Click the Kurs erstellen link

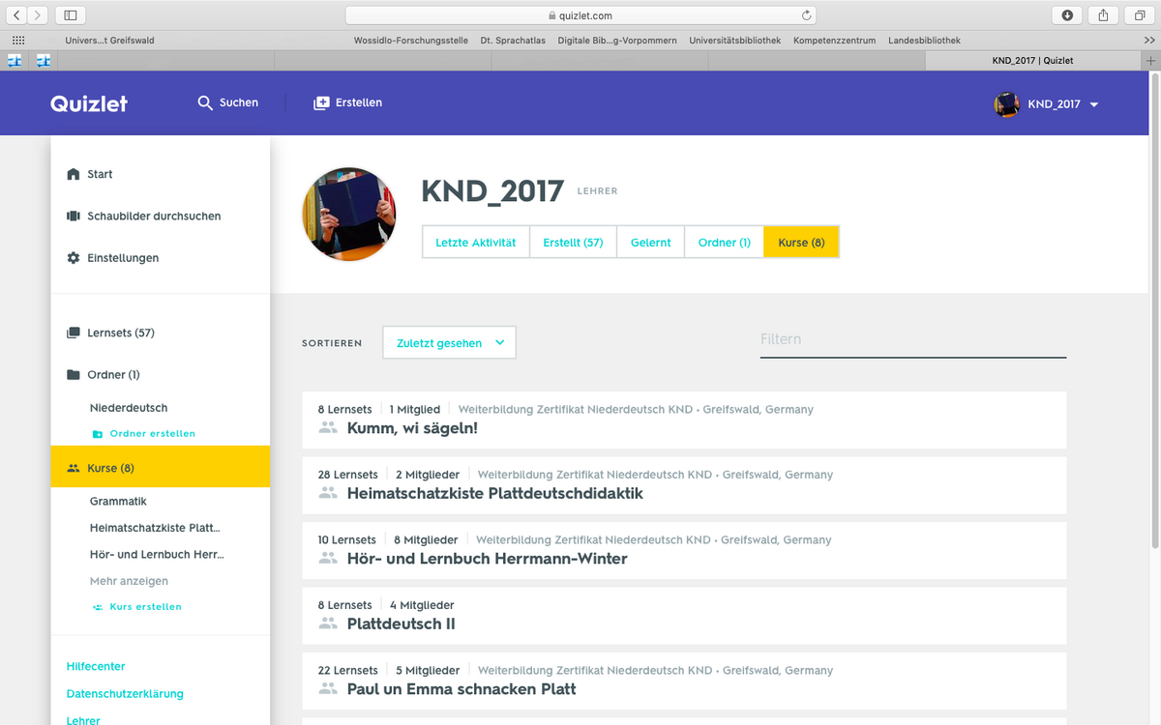pyautogui.click(x=145, y=607)
